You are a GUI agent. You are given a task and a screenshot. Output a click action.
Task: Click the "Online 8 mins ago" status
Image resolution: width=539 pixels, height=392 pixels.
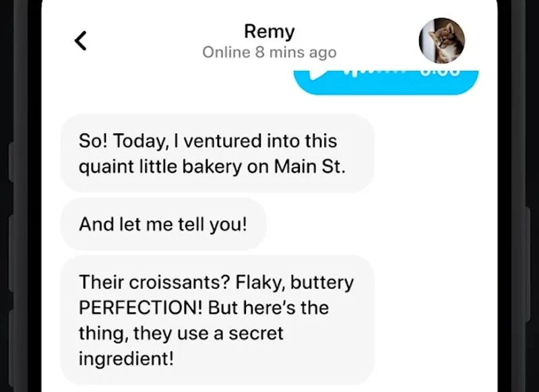(269, 52)
